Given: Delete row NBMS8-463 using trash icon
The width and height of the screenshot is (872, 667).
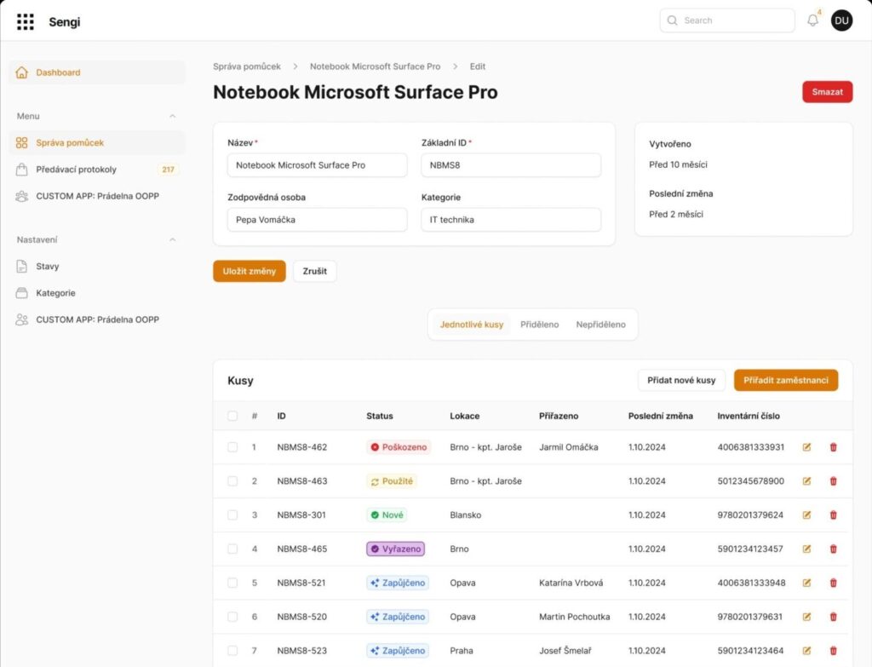Looking at the screenshot, I should pyautogui.click(x=833, y=481).
